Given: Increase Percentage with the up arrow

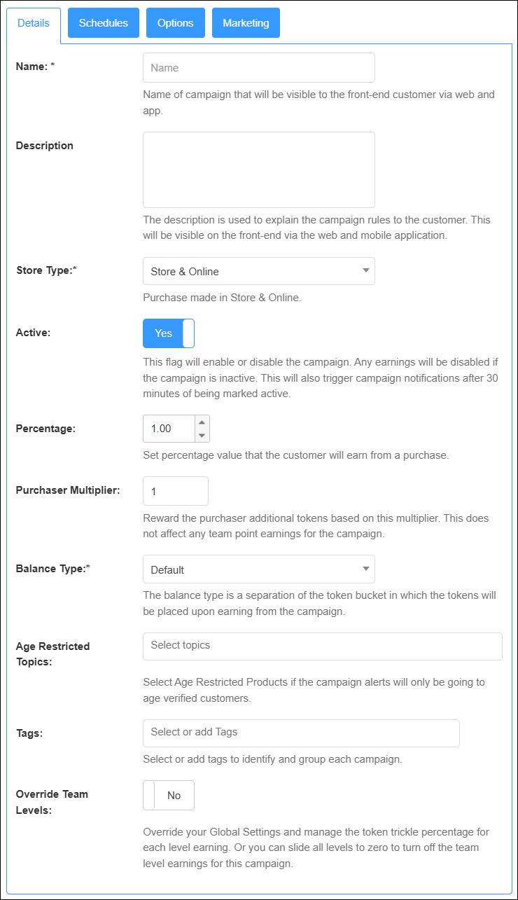Looking at the screenshot, I should click(x=202, y=422).
